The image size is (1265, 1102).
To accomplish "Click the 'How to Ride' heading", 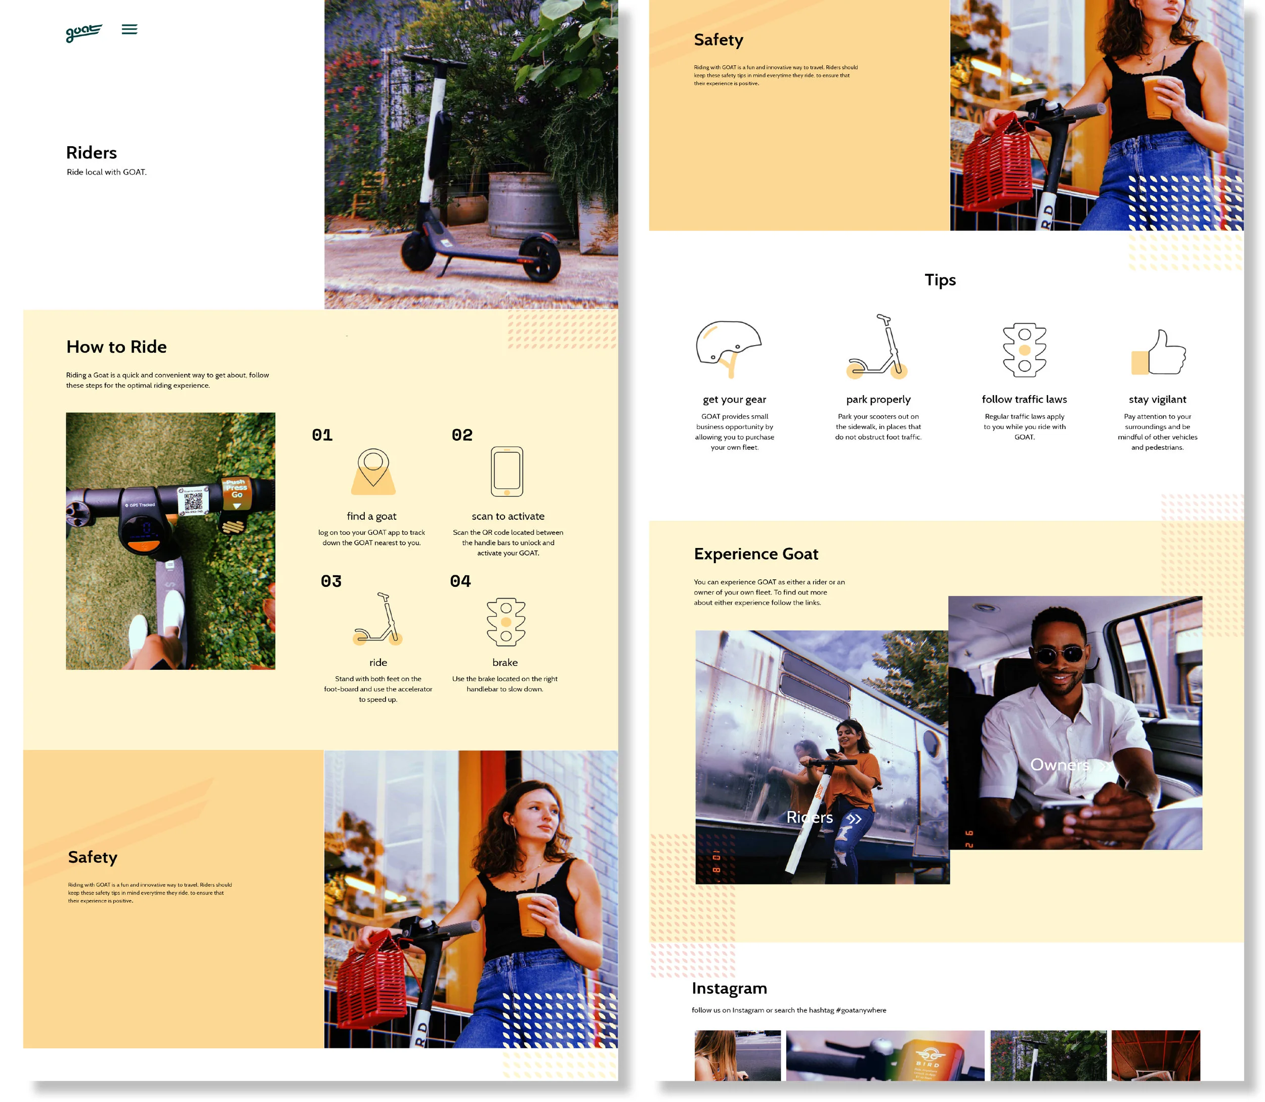I will (x=116, y=347).
